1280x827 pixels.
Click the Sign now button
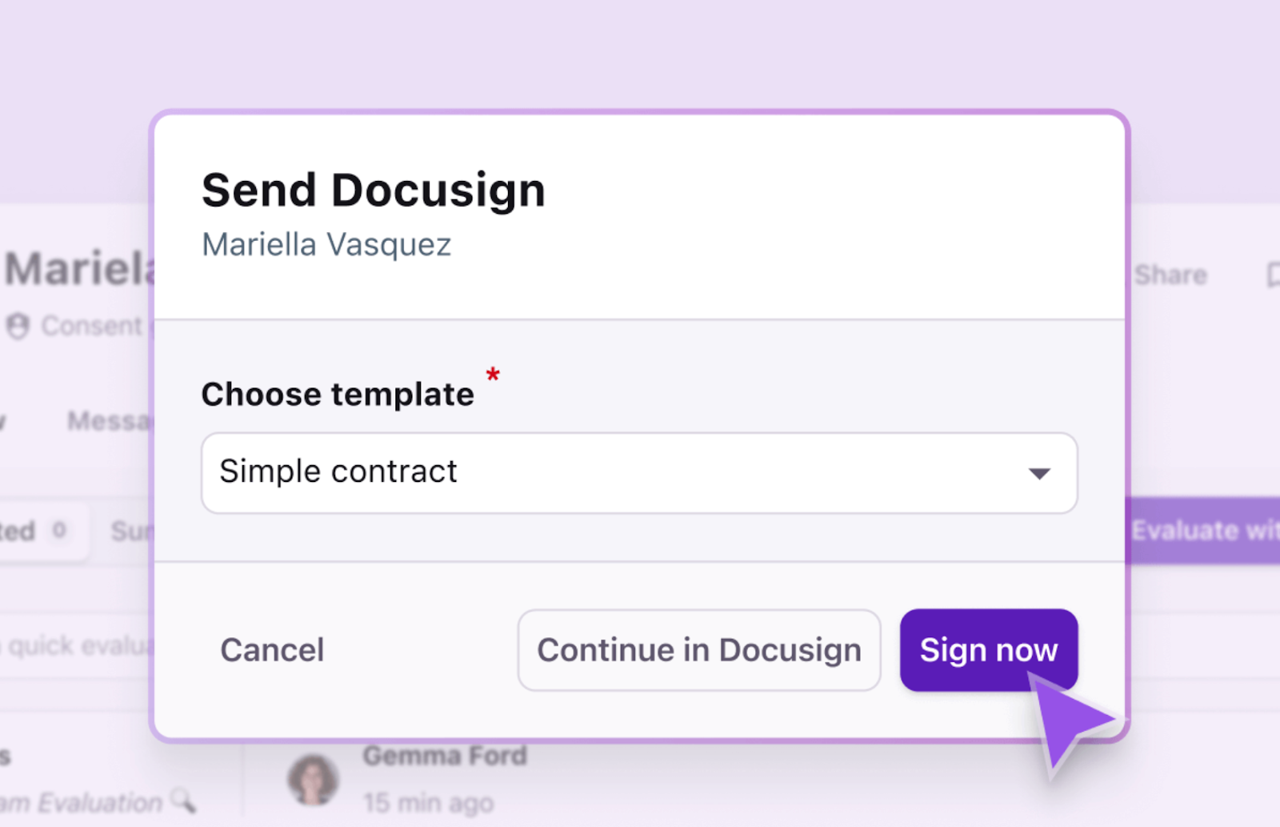tap(988, 650)
